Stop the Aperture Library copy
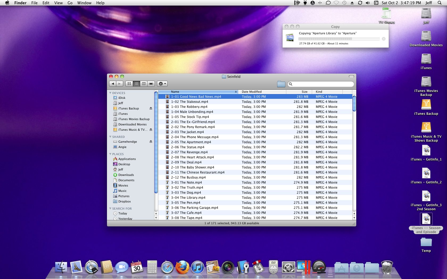447x279 pixels. [x=383, y=39]
